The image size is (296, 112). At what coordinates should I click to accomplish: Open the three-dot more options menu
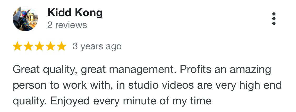274,19
